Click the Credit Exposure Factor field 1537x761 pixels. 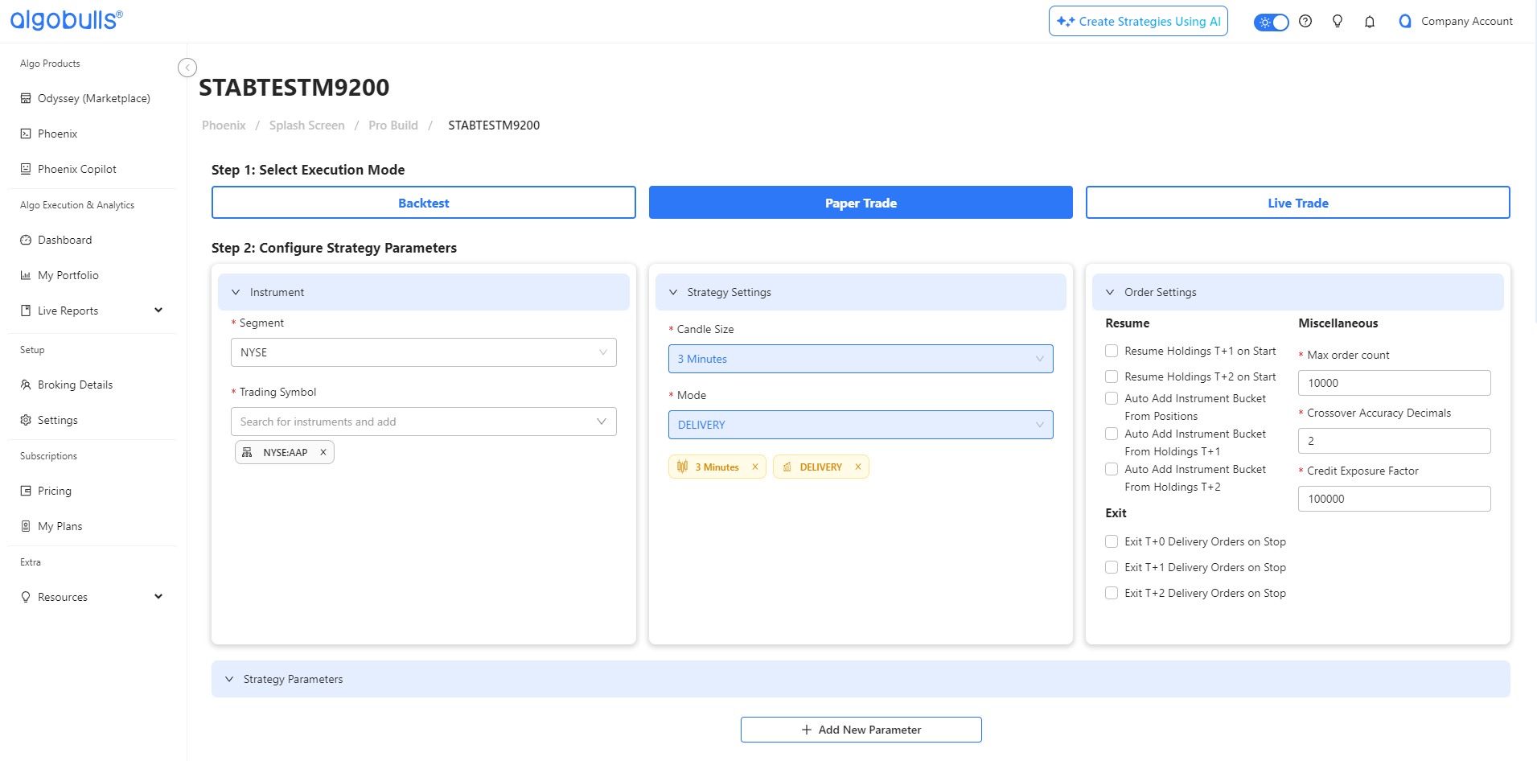click(x=1394, y=499)
